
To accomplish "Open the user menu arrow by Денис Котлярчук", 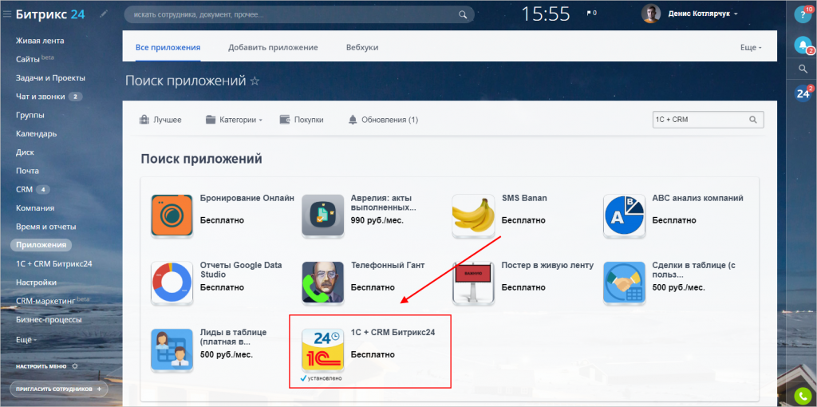I will [x=736, y=14].
